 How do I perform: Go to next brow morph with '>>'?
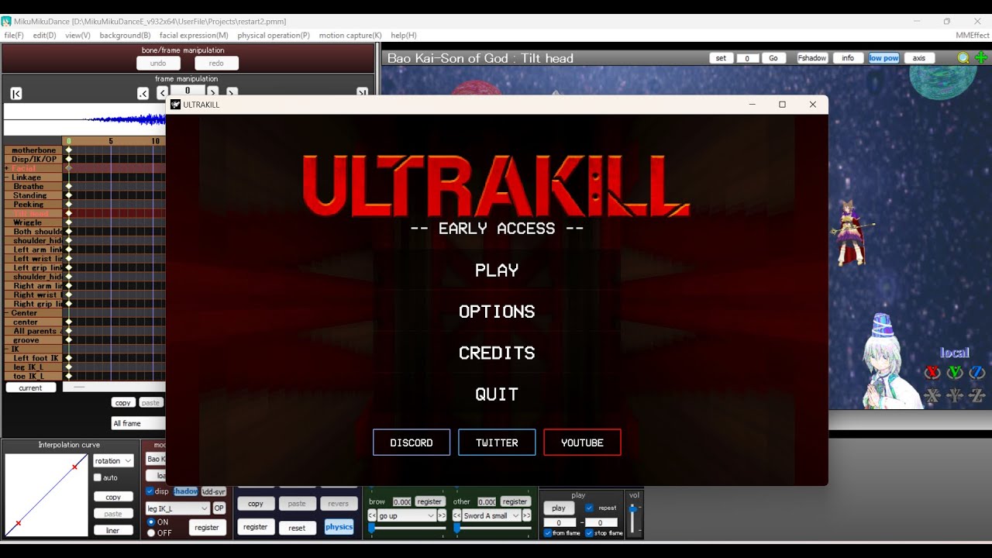(442, 515)
